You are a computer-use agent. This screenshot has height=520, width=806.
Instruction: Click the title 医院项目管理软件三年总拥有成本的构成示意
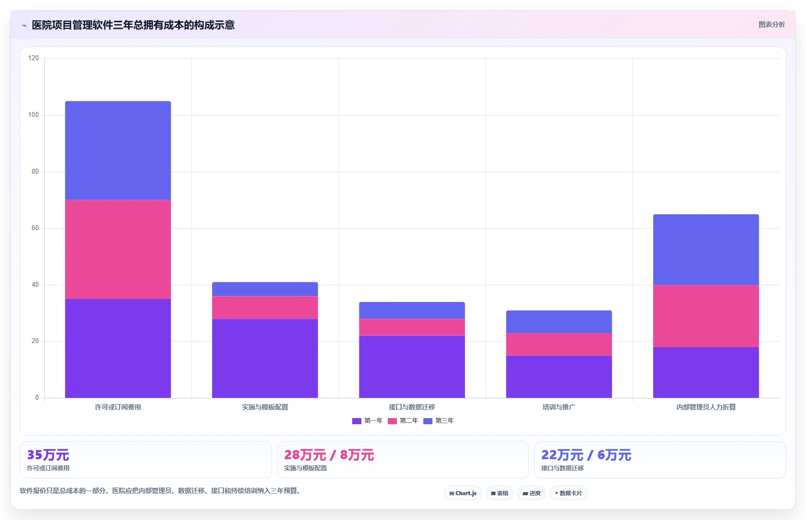tap(133, 25)
